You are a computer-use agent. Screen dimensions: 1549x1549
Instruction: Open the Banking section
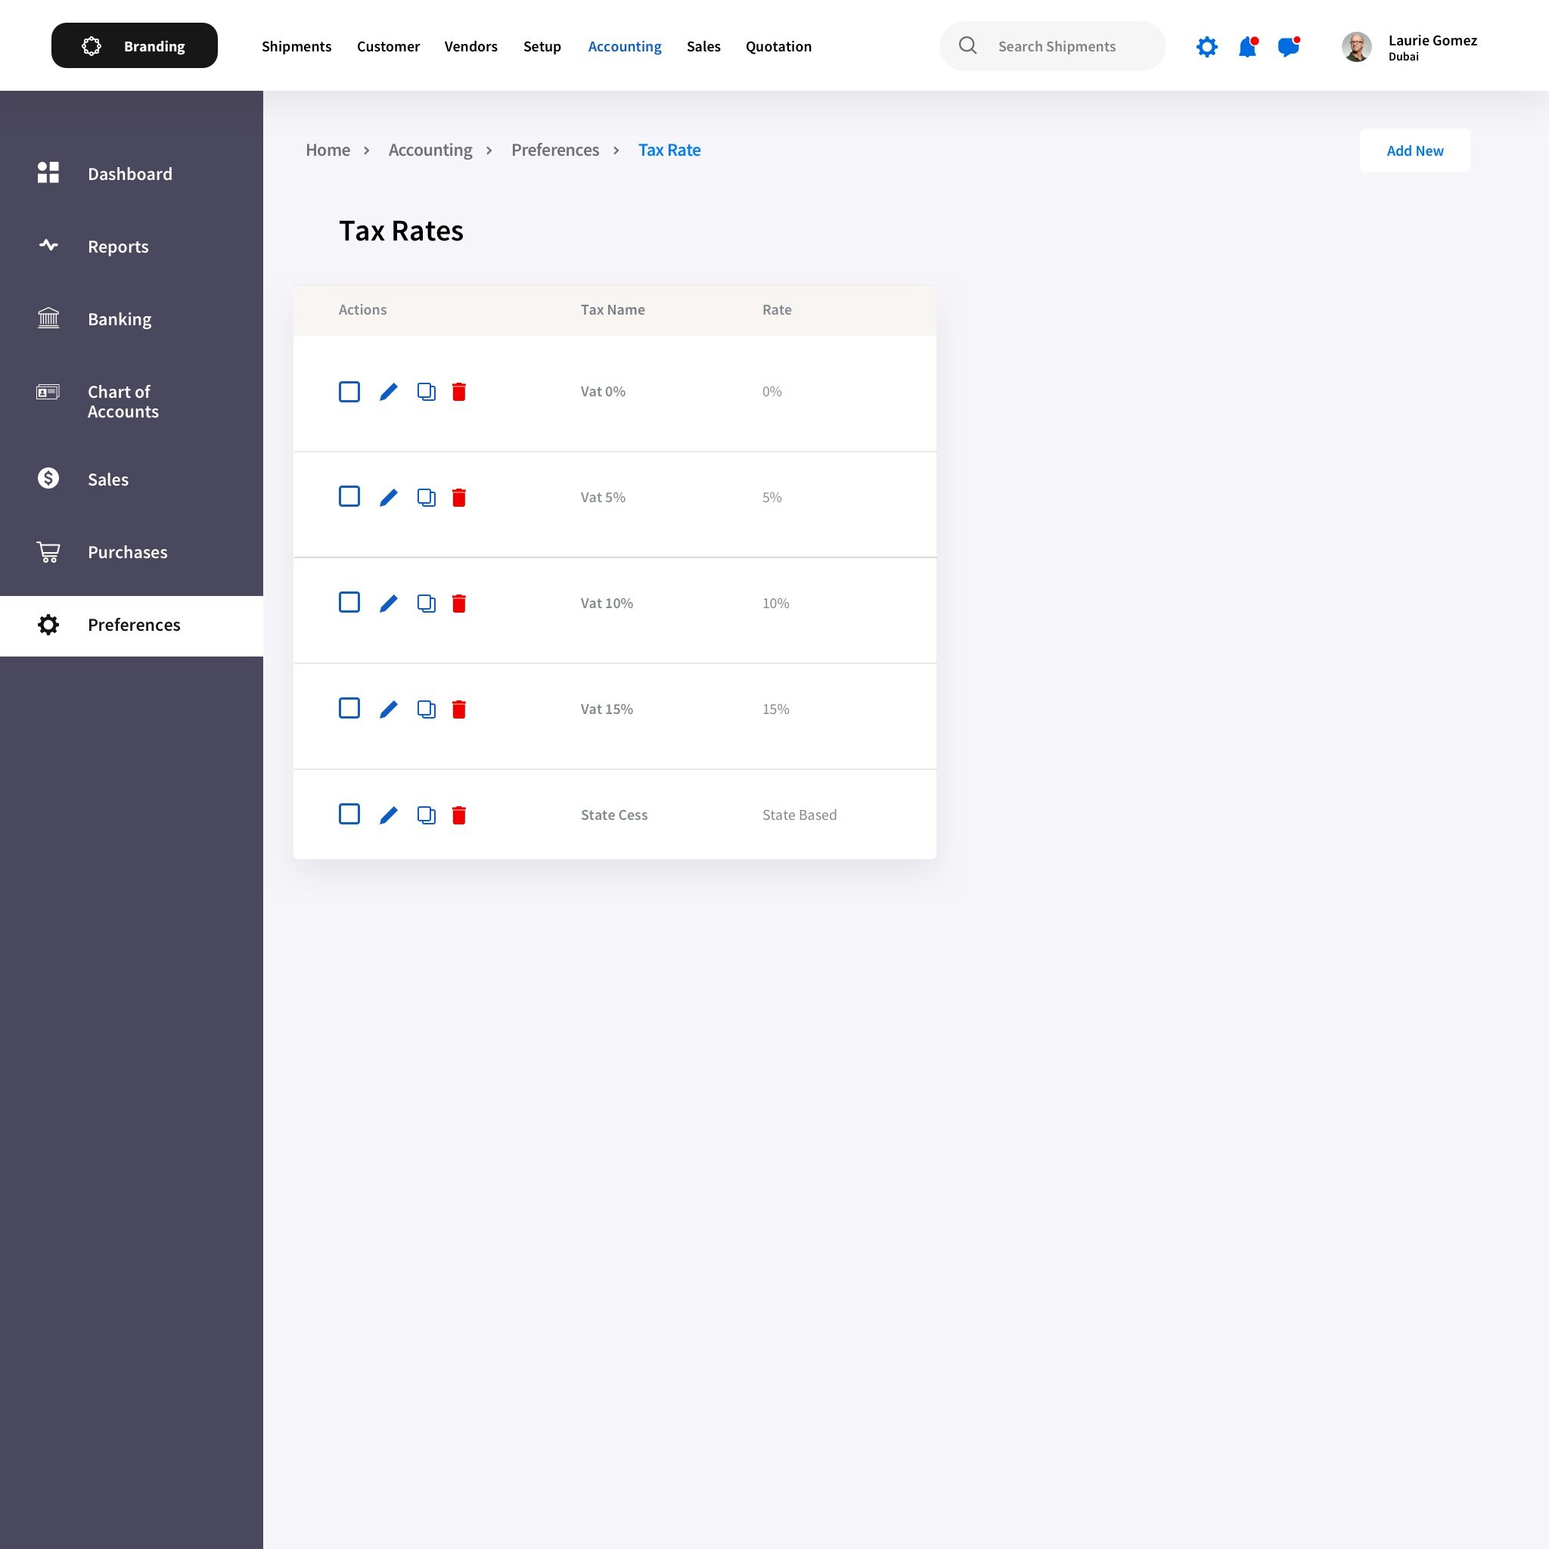click(x=119, y=318)
